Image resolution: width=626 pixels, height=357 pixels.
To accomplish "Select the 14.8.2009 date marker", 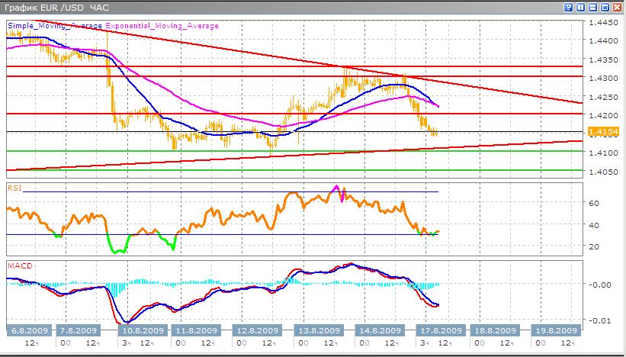I will 380,330.
